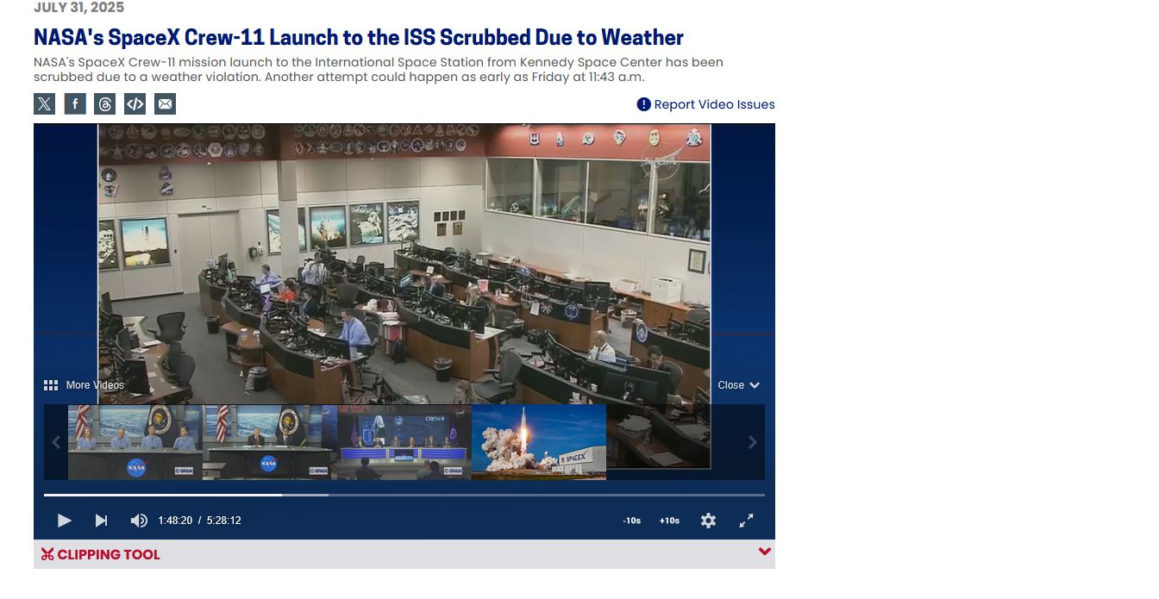The height and width of the screenshot is (599, 1159).
Task: Click the 1:48:20 elapsed time
Action: point(175,521)
